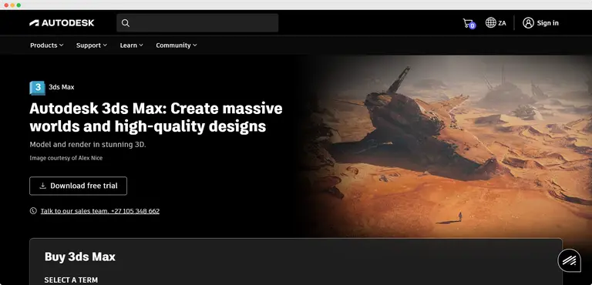Click the 3ds Max product icon
Screen dimensions: 592x285
37,88
